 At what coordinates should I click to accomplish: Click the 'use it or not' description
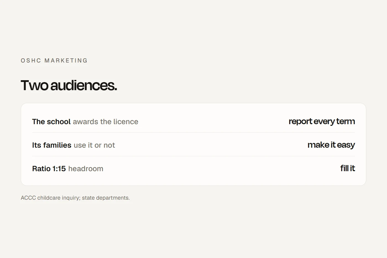(94, 145)
